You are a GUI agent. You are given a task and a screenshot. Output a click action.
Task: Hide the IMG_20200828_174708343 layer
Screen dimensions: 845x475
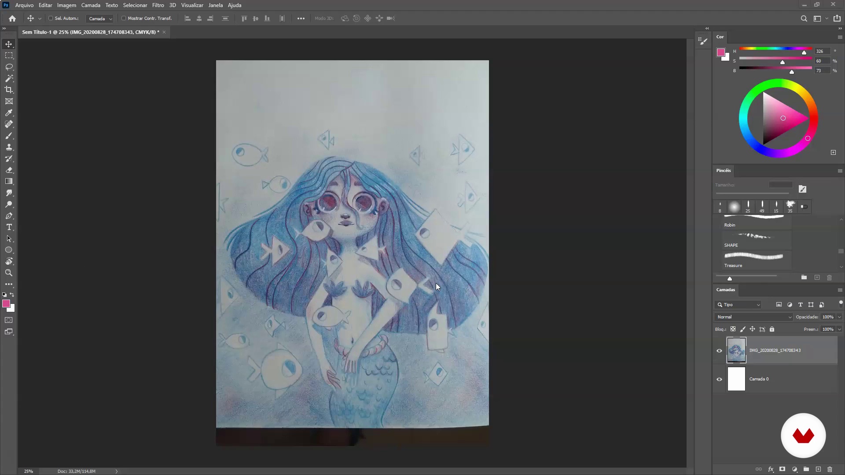coord(719,351)
